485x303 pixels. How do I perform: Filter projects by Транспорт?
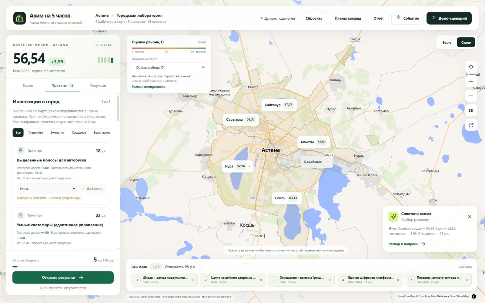coord(36,132)
